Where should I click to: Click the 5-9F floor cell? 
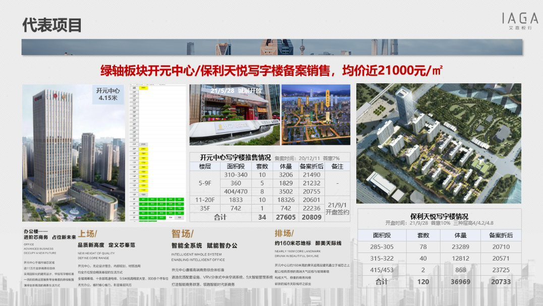(x=205, y=183)
